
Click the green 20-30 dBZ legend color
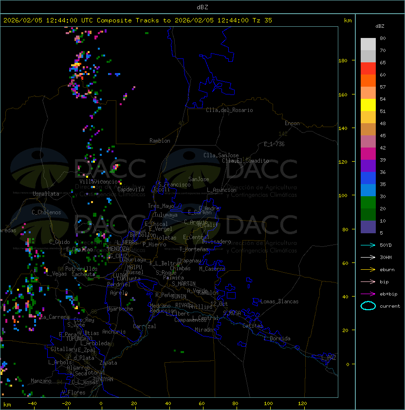368,203
